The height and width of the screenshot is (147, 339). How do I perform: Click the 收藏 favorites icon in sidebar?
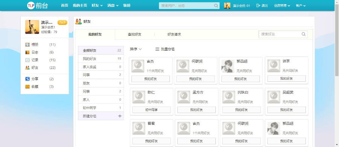(27, 87)
